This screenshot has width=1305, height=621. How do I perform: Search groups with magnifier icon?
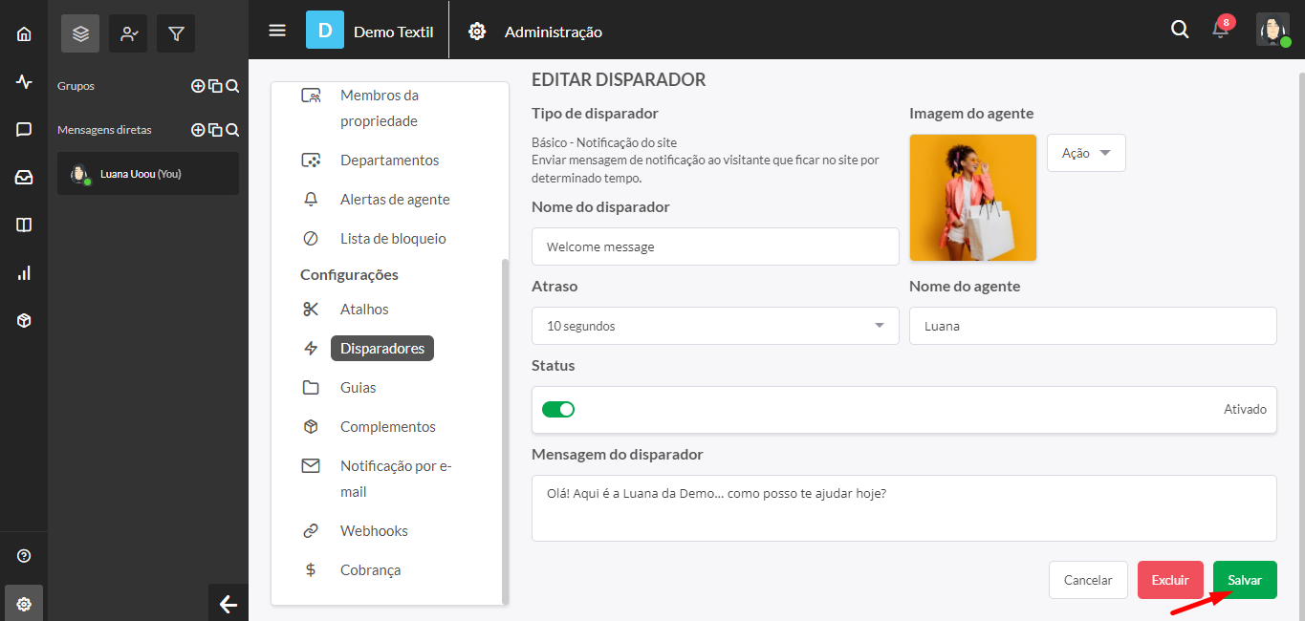(232, 86)
